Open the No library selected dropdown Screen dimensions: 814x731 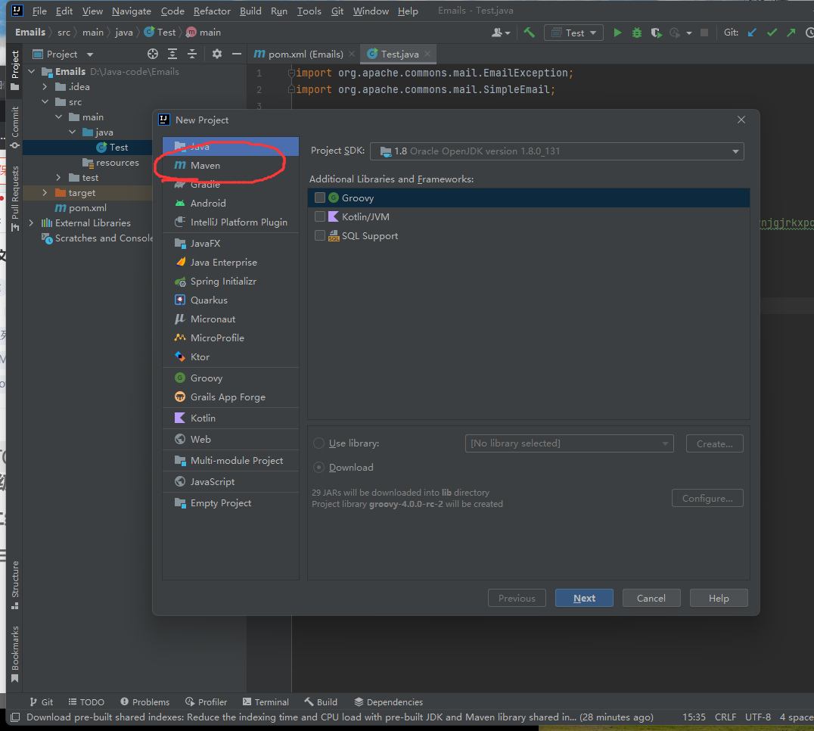point(569,443)
